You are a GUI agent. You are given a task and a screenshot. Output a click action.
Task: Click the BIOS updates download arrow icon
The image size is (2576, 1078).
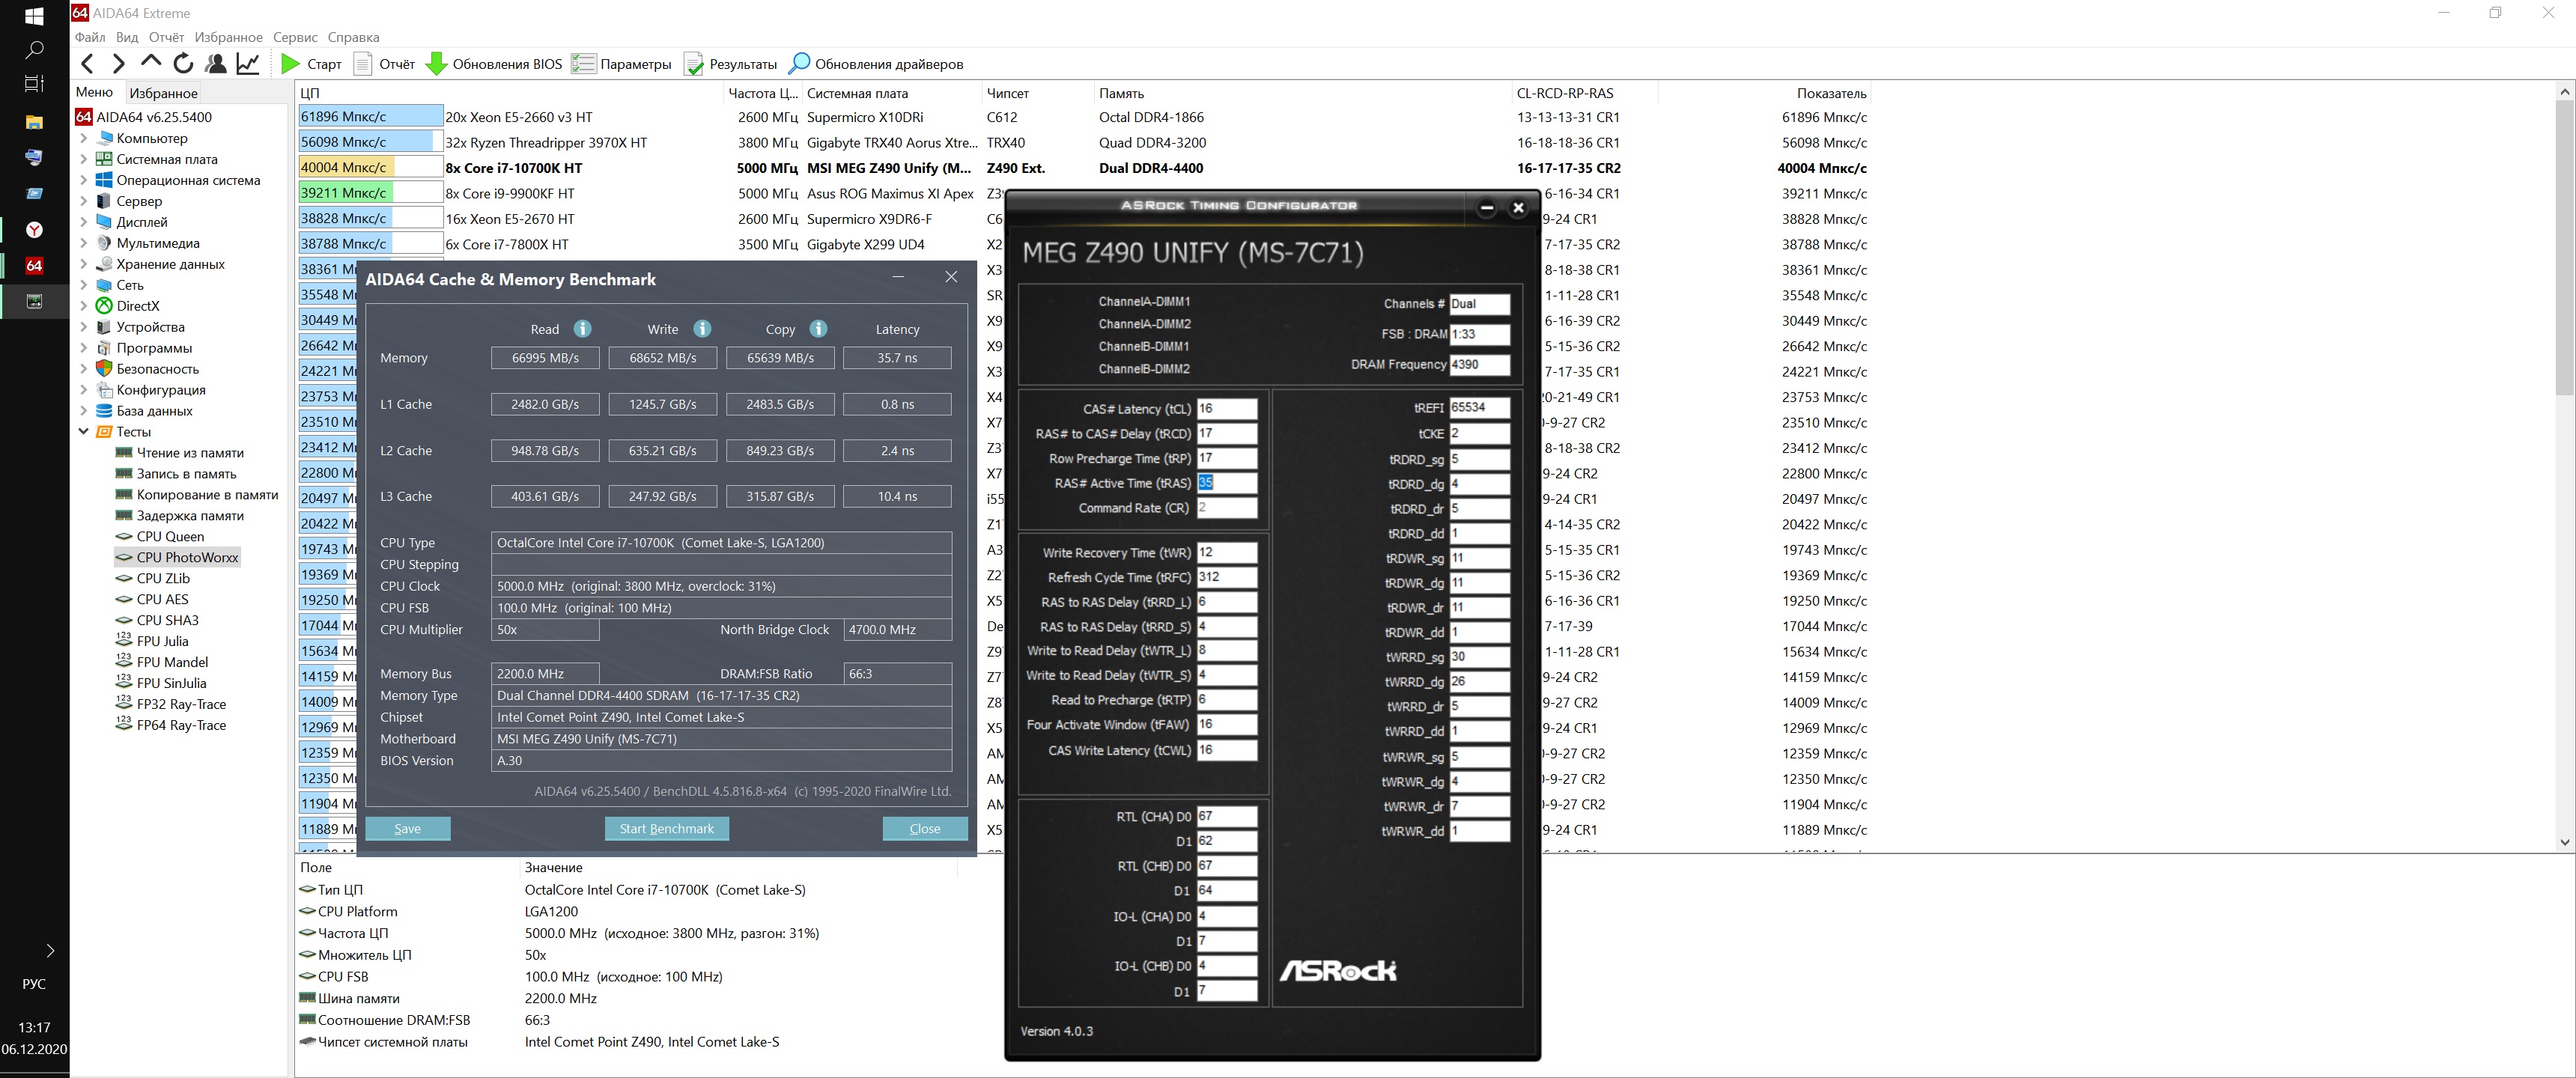pyautogui.click(x=436, y=64)
